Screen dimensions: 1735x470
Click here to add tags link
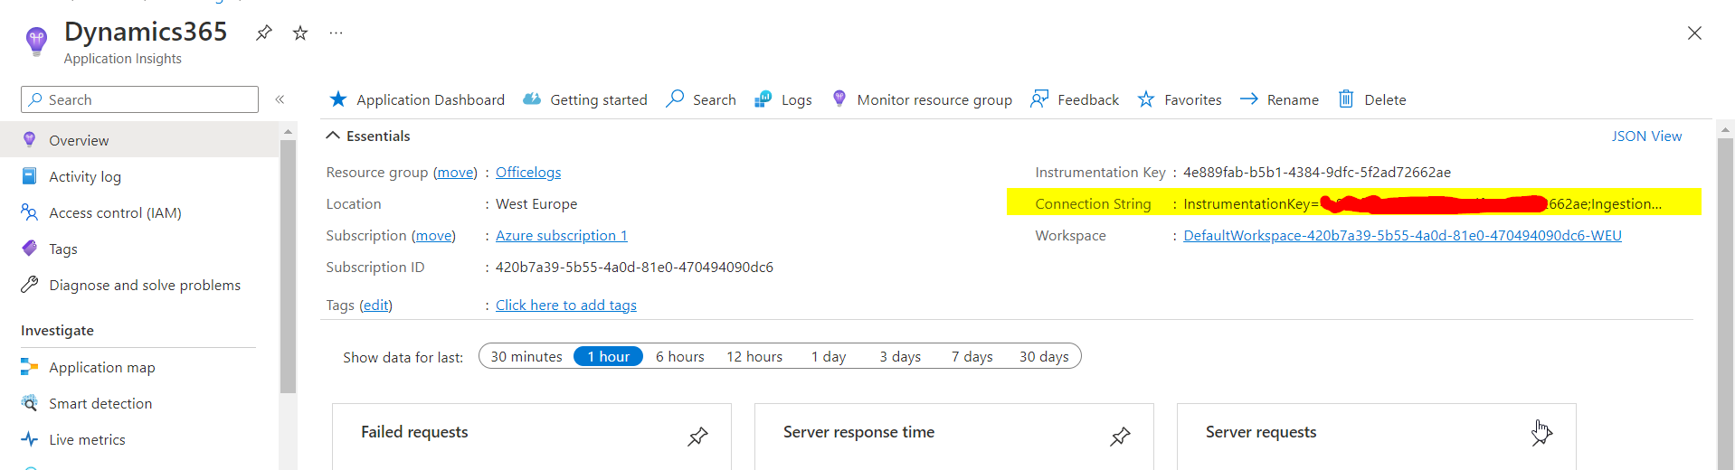pyautogui.click(x=566, y=305)
